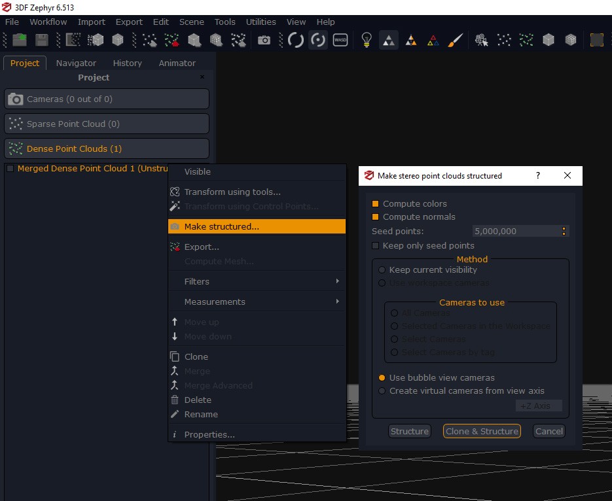Select the paintbrush tool icon
This screenshot has height=501, width=612.
click(x=454, y=40)
